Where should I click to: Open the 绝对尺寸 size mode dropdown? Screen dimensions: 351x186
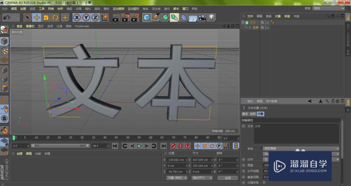point(202,178)
